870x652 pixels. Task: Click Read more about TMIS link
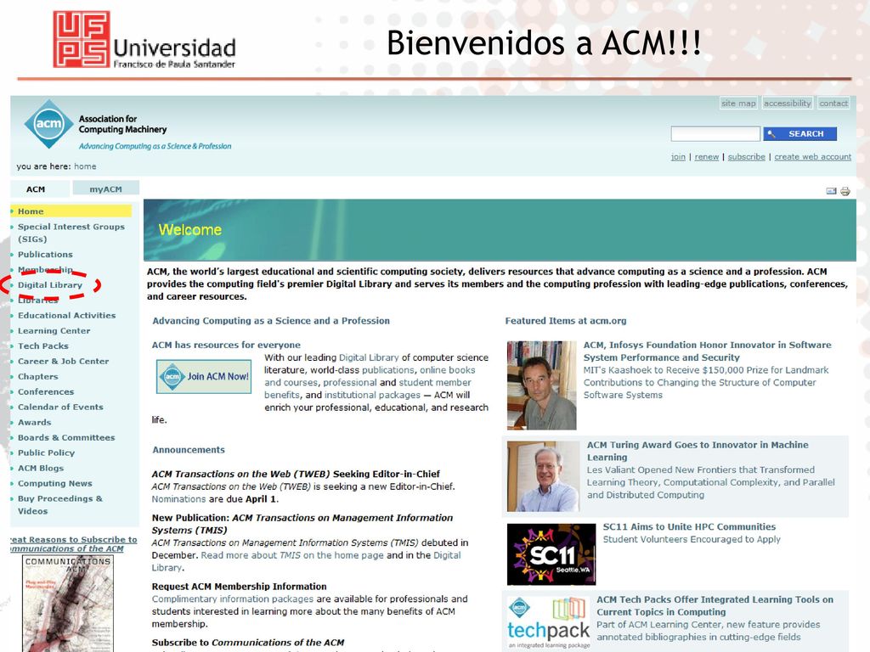[x=292, y=555]
